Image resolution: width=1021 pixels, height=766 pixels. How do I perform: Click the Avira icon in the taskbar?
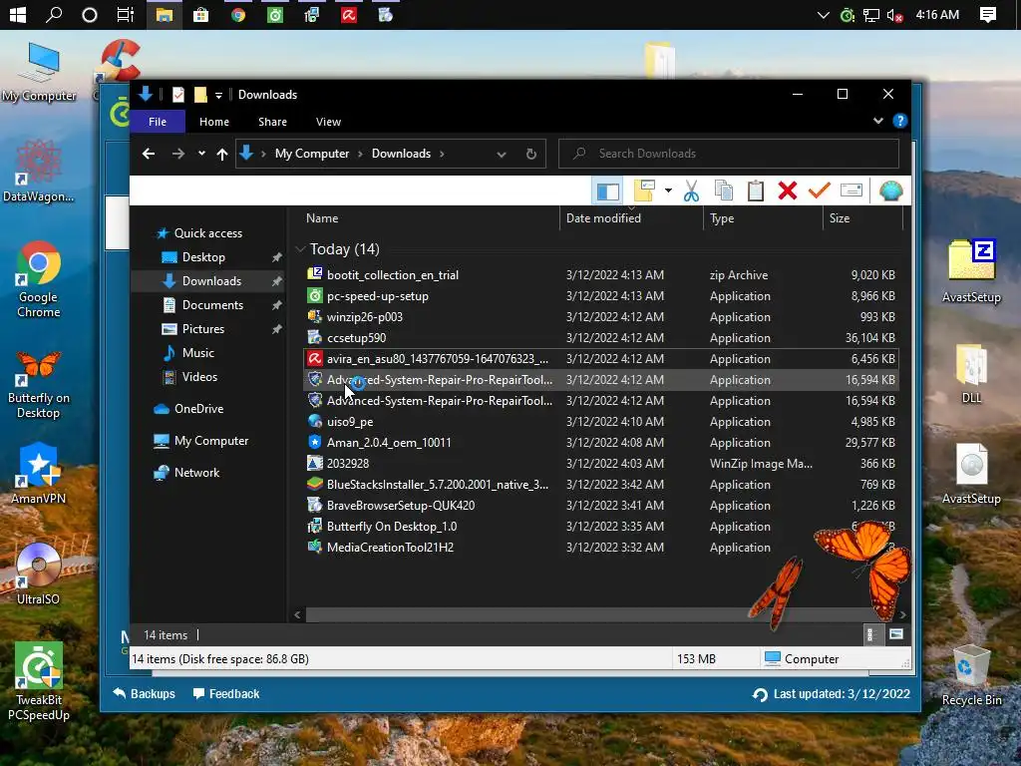coord(348,14)
